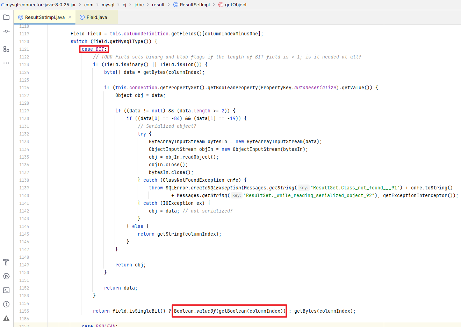This screenshot has width=461, height=327.
Task: Click the com breadcrumb segment
Action: point(89,5)
